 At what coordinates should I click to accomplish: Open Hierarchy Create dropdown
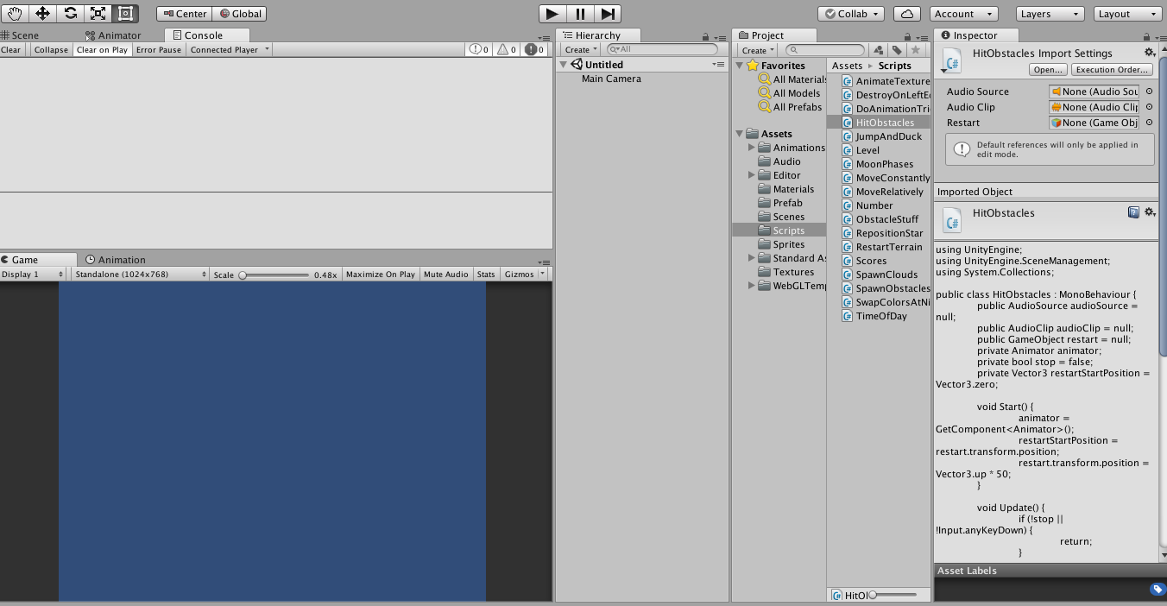582,50
